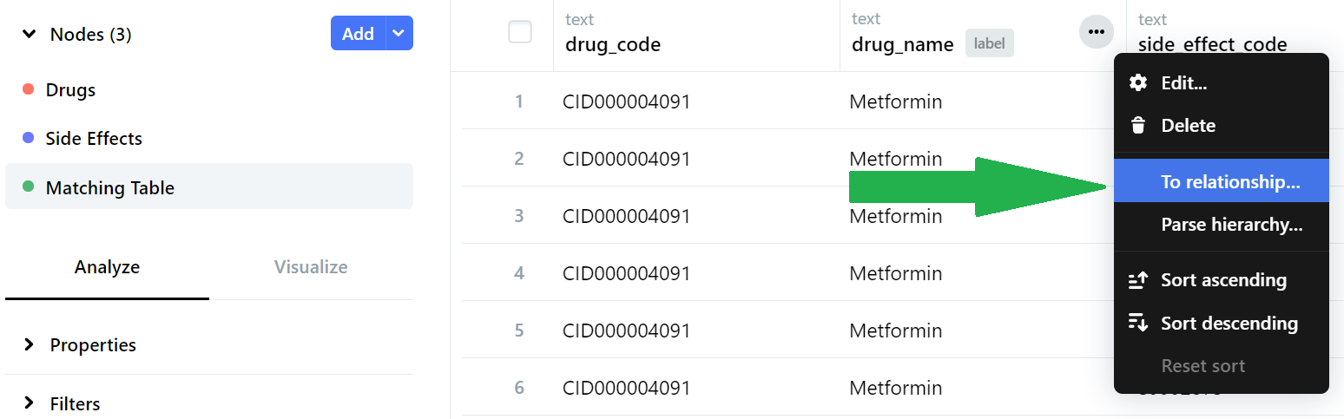
Task: Click the drug_code column header
Action: click(613, 44)
